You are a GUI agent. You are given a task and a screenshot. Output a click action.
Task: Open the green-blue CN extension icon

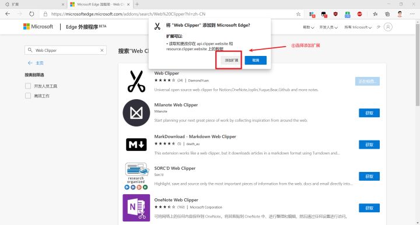(x=348, y=14)
